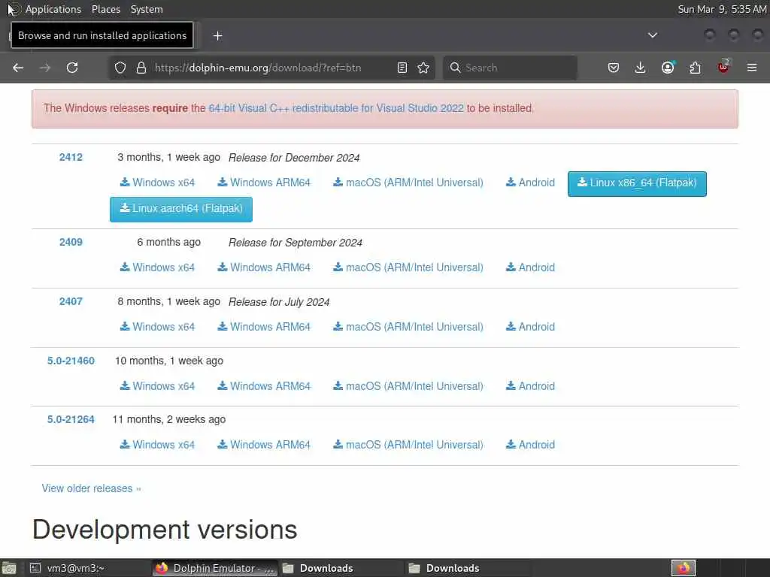Download Windows ARM64 for 5.0-21264
Screen dimensions: 770x577
click(264, 445)
